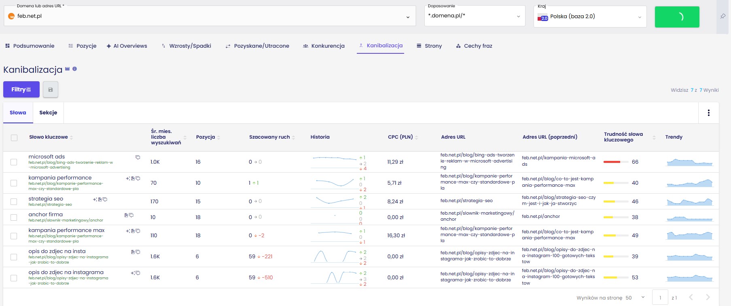The width and height of the screenshot is (731, 306).
Task: Switch to the Konkurencja tab
Action: (x=324, y=46)
